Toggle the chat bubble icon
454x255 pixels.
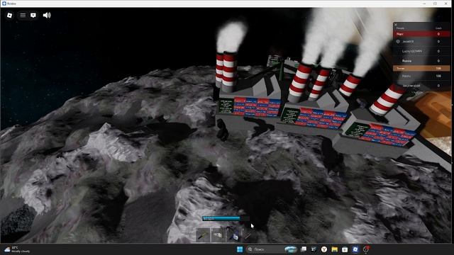[33, 16]
